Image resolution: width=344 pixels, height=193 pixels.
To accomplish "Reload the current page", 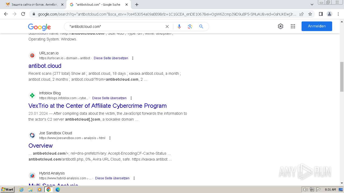I will pyautogui.click(x=23, y=14).
